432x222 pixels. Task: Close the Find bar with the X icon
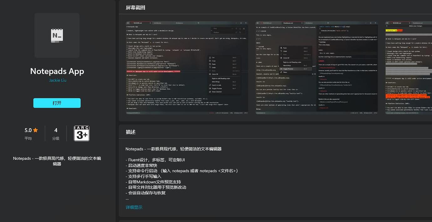point(244,28)
